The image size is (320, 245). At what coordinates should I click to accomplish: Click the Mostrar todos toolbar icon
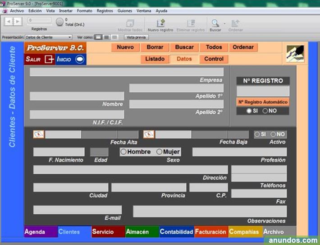[x=130, y=23]
